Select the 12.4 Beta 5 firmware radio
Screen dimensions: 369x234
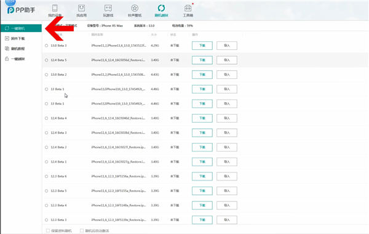pos(46,60)
